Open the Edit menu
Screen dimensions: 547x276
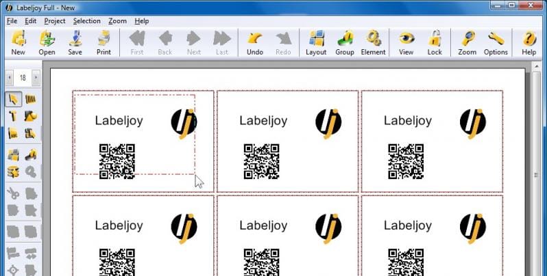tap(30, 21)
